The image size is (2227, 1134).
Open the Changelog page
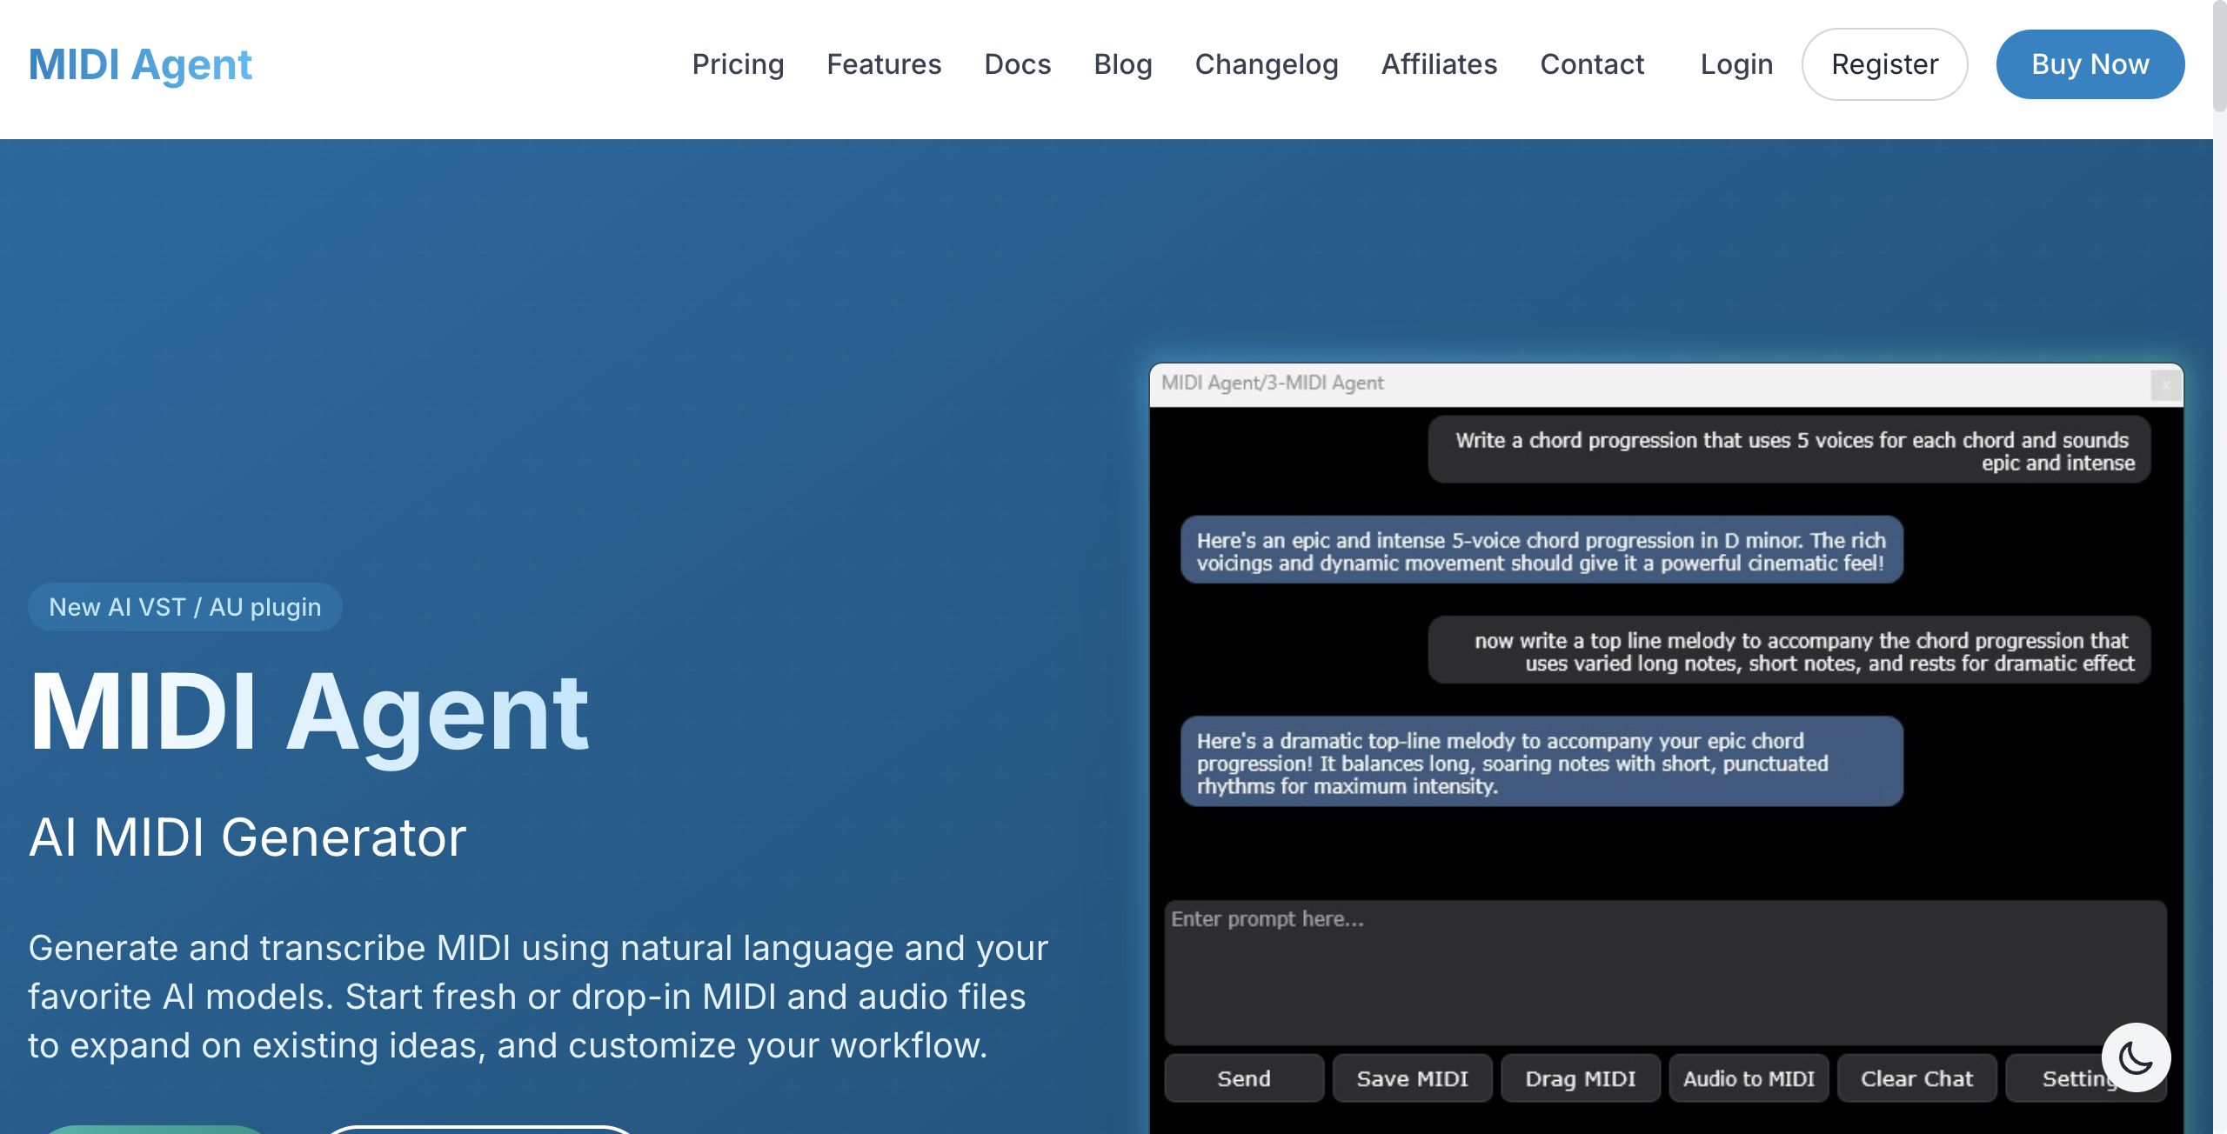click(x=1267, y=64)
